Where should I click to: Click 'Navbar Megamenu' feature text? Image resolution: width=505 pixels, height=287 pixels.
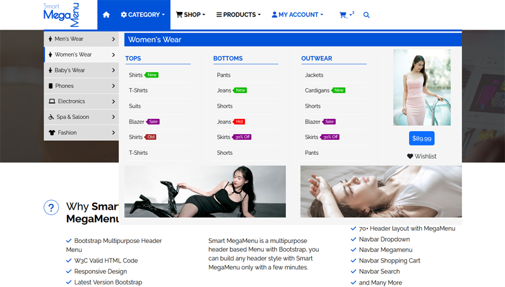(386, 250)
